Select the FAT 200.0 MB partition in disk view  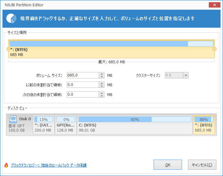[44, 125]
